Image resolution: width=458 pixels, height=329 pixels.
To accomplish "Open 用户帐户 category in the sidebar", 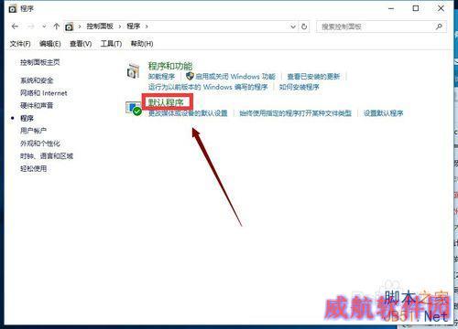I will tap(33, 131).
